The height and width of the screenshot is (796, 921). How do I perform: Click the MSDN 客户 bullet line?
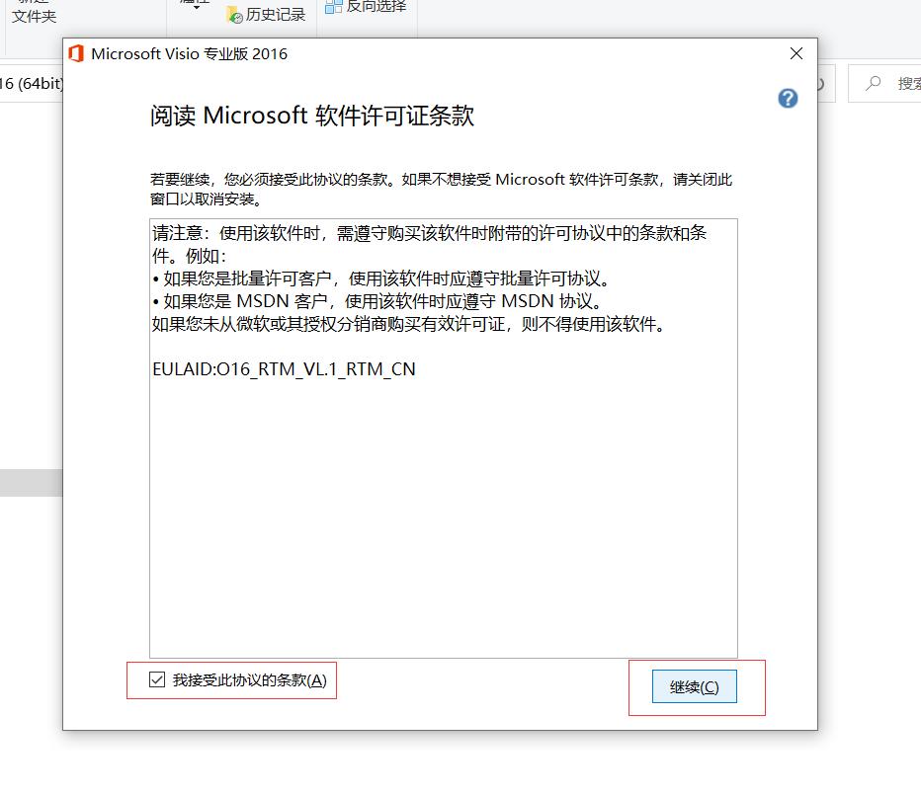click(x=377, y=301)
